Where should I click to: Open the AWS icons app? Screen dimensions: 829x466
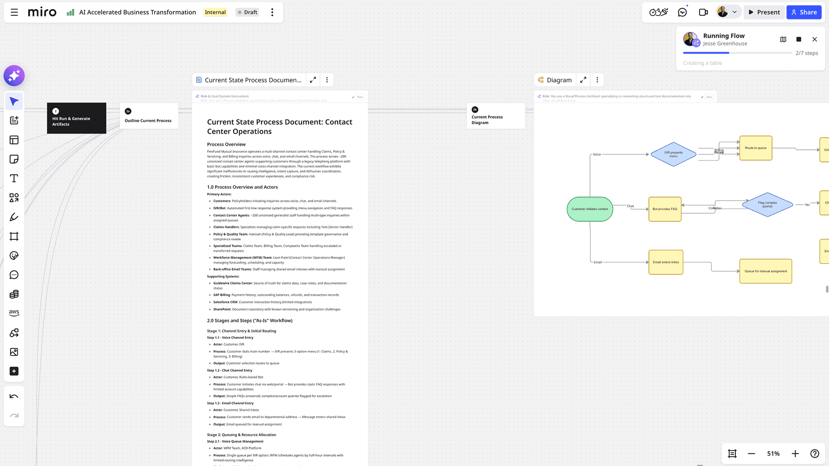14,313
